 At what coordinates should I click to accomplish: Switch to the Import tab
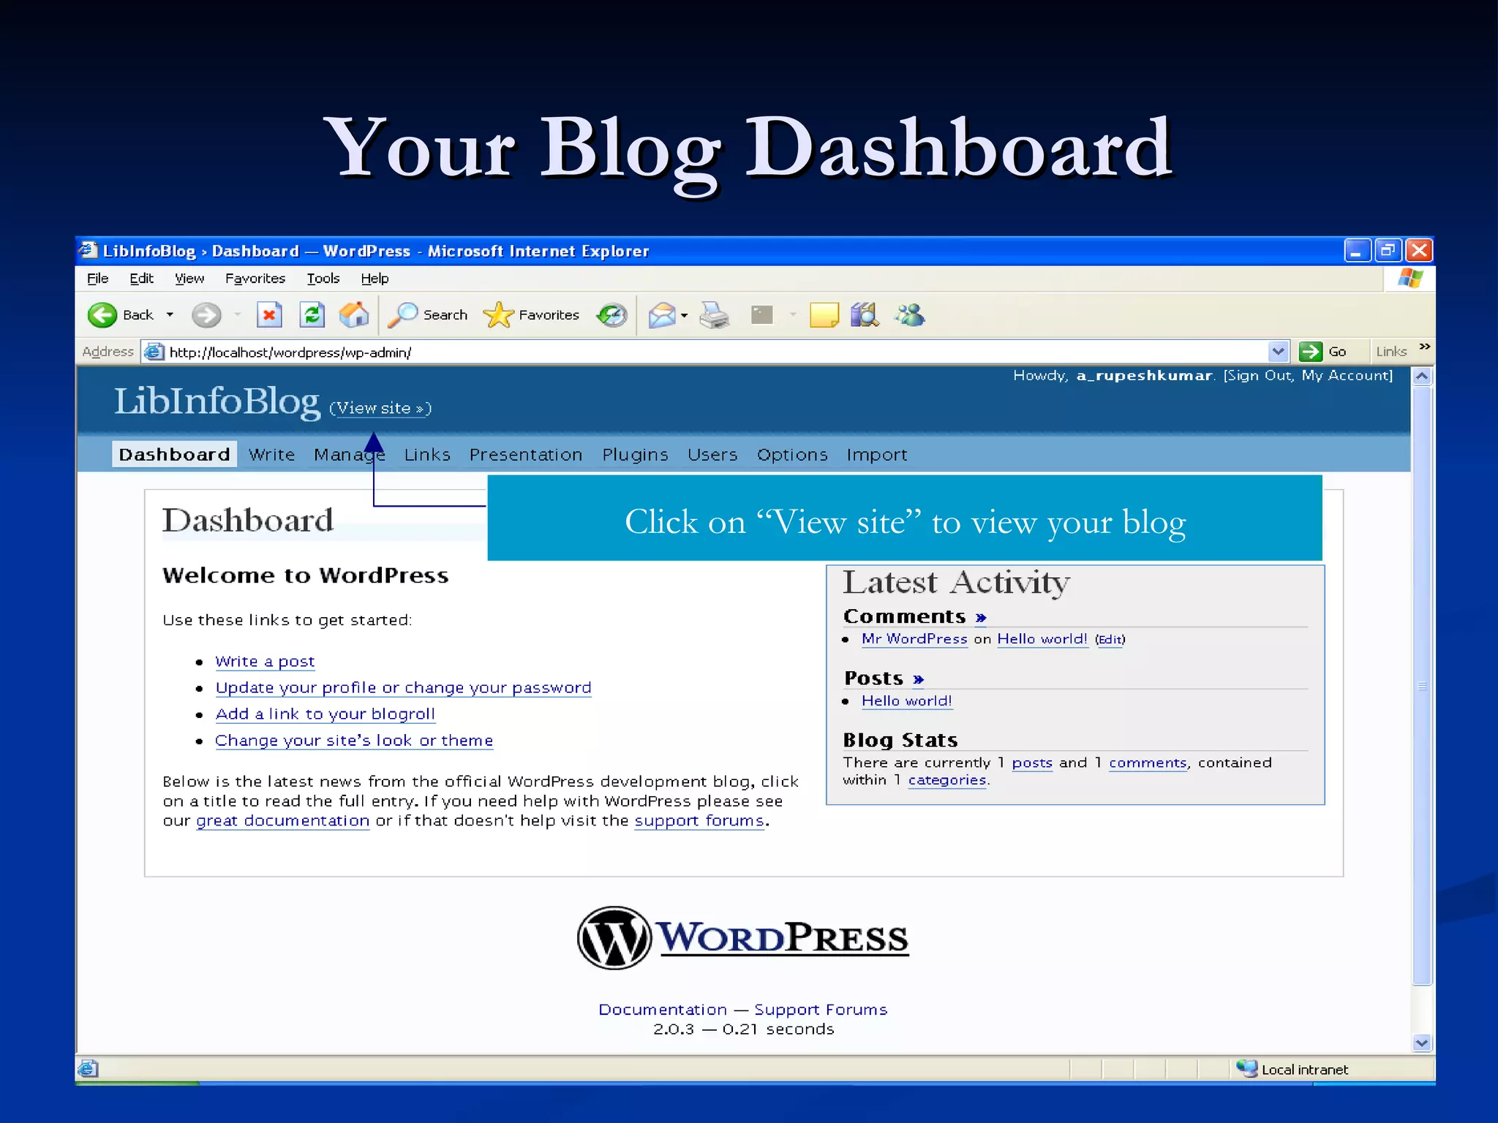[876, 454]
